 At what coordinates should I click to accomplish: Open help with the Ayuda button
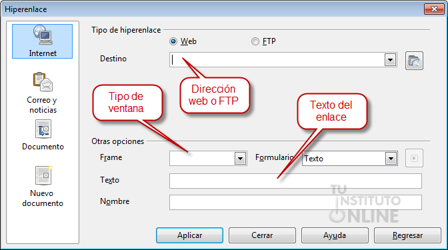335,235
